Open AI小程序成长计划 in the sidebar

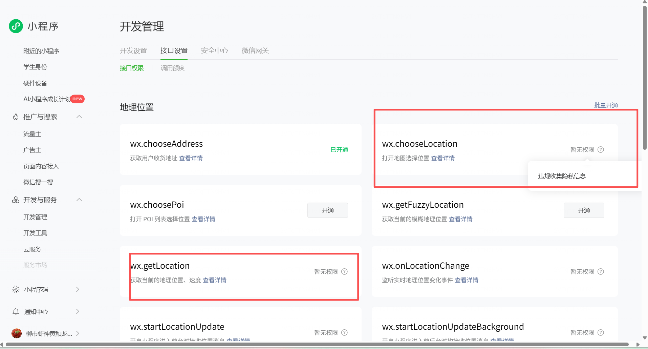click(x=47, y=99)
